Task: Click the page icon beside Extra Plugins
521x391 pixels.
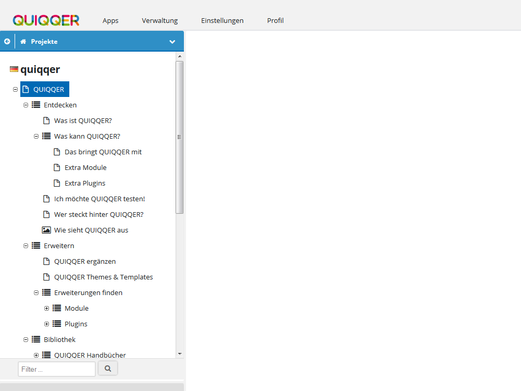Action: pos(57,183)
